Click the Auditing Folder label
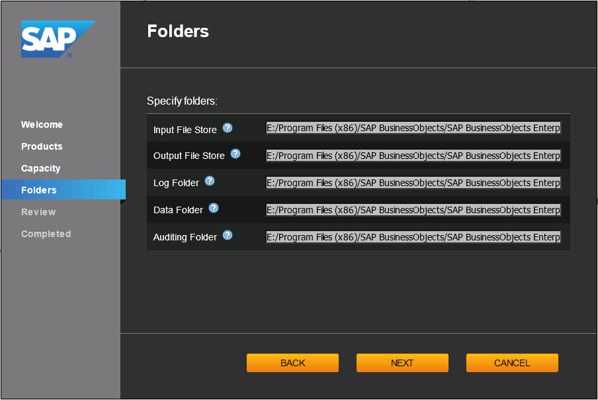The height and width of the screenshot is (400, 598). click(185, 237)
